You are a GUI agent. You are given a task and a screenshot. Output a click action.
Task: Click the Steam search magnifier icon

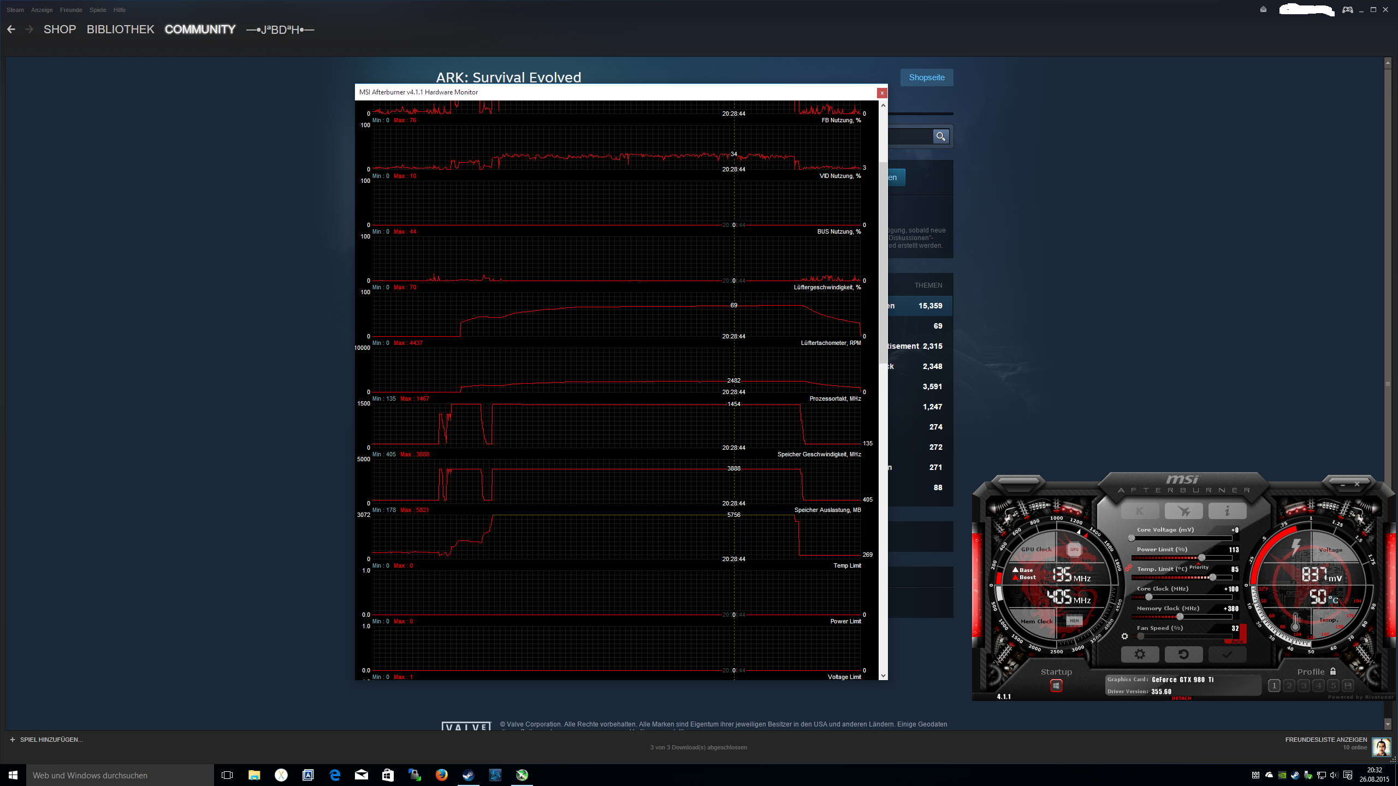(x=940, y=136)
